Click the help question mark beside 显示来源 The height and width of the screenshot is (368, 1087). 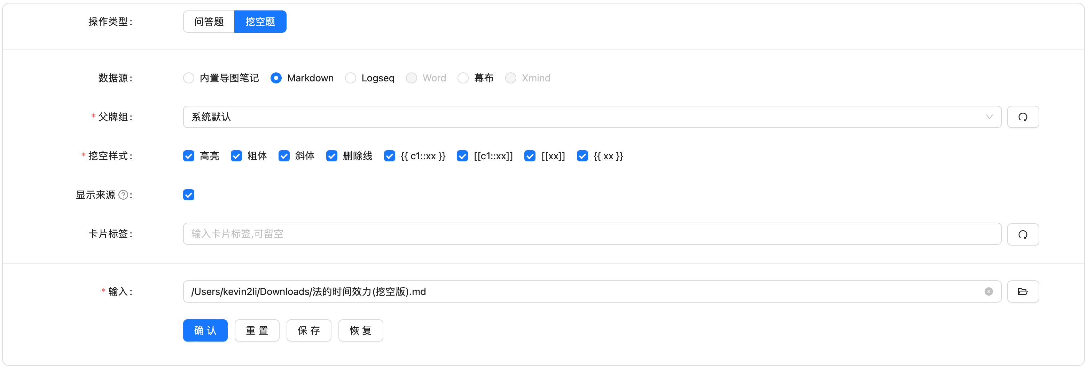click(123, 195)
